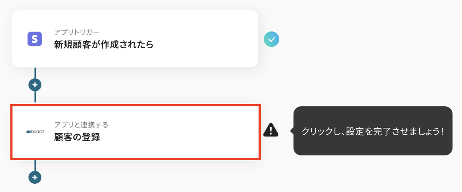The width and height of the screenshot is (462, 192).
Task: Click the クリックし、設定を完了させましょう! tooltip bubble
Action: pos(373,131)
